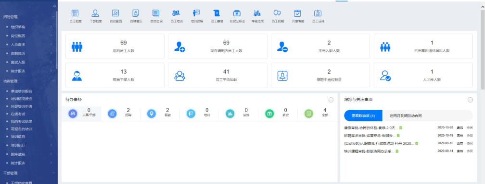Select the 绩效 pending tab

coord(238,114)
